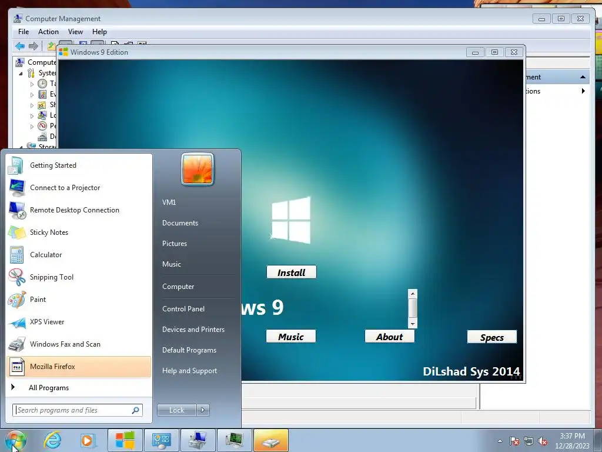
Task: Collapse the System Tools tree node
Action: pos(21,73)
